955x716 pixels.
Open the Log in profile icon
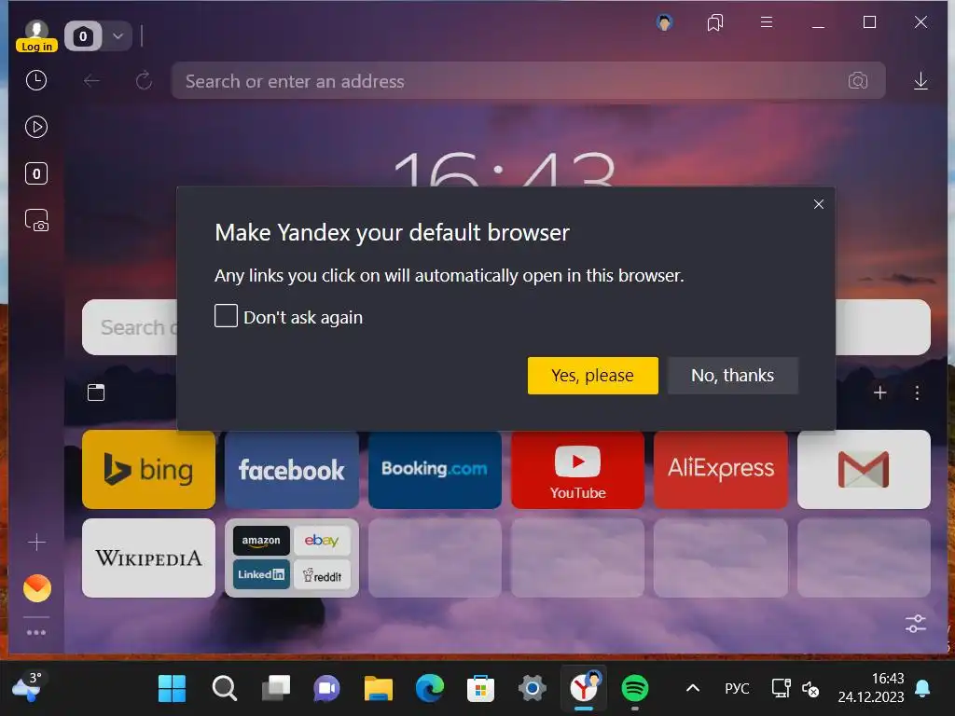coord(36,36)
